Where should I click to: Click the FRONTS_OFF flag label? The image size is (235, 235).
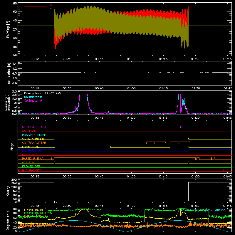(x=31, y=167)
